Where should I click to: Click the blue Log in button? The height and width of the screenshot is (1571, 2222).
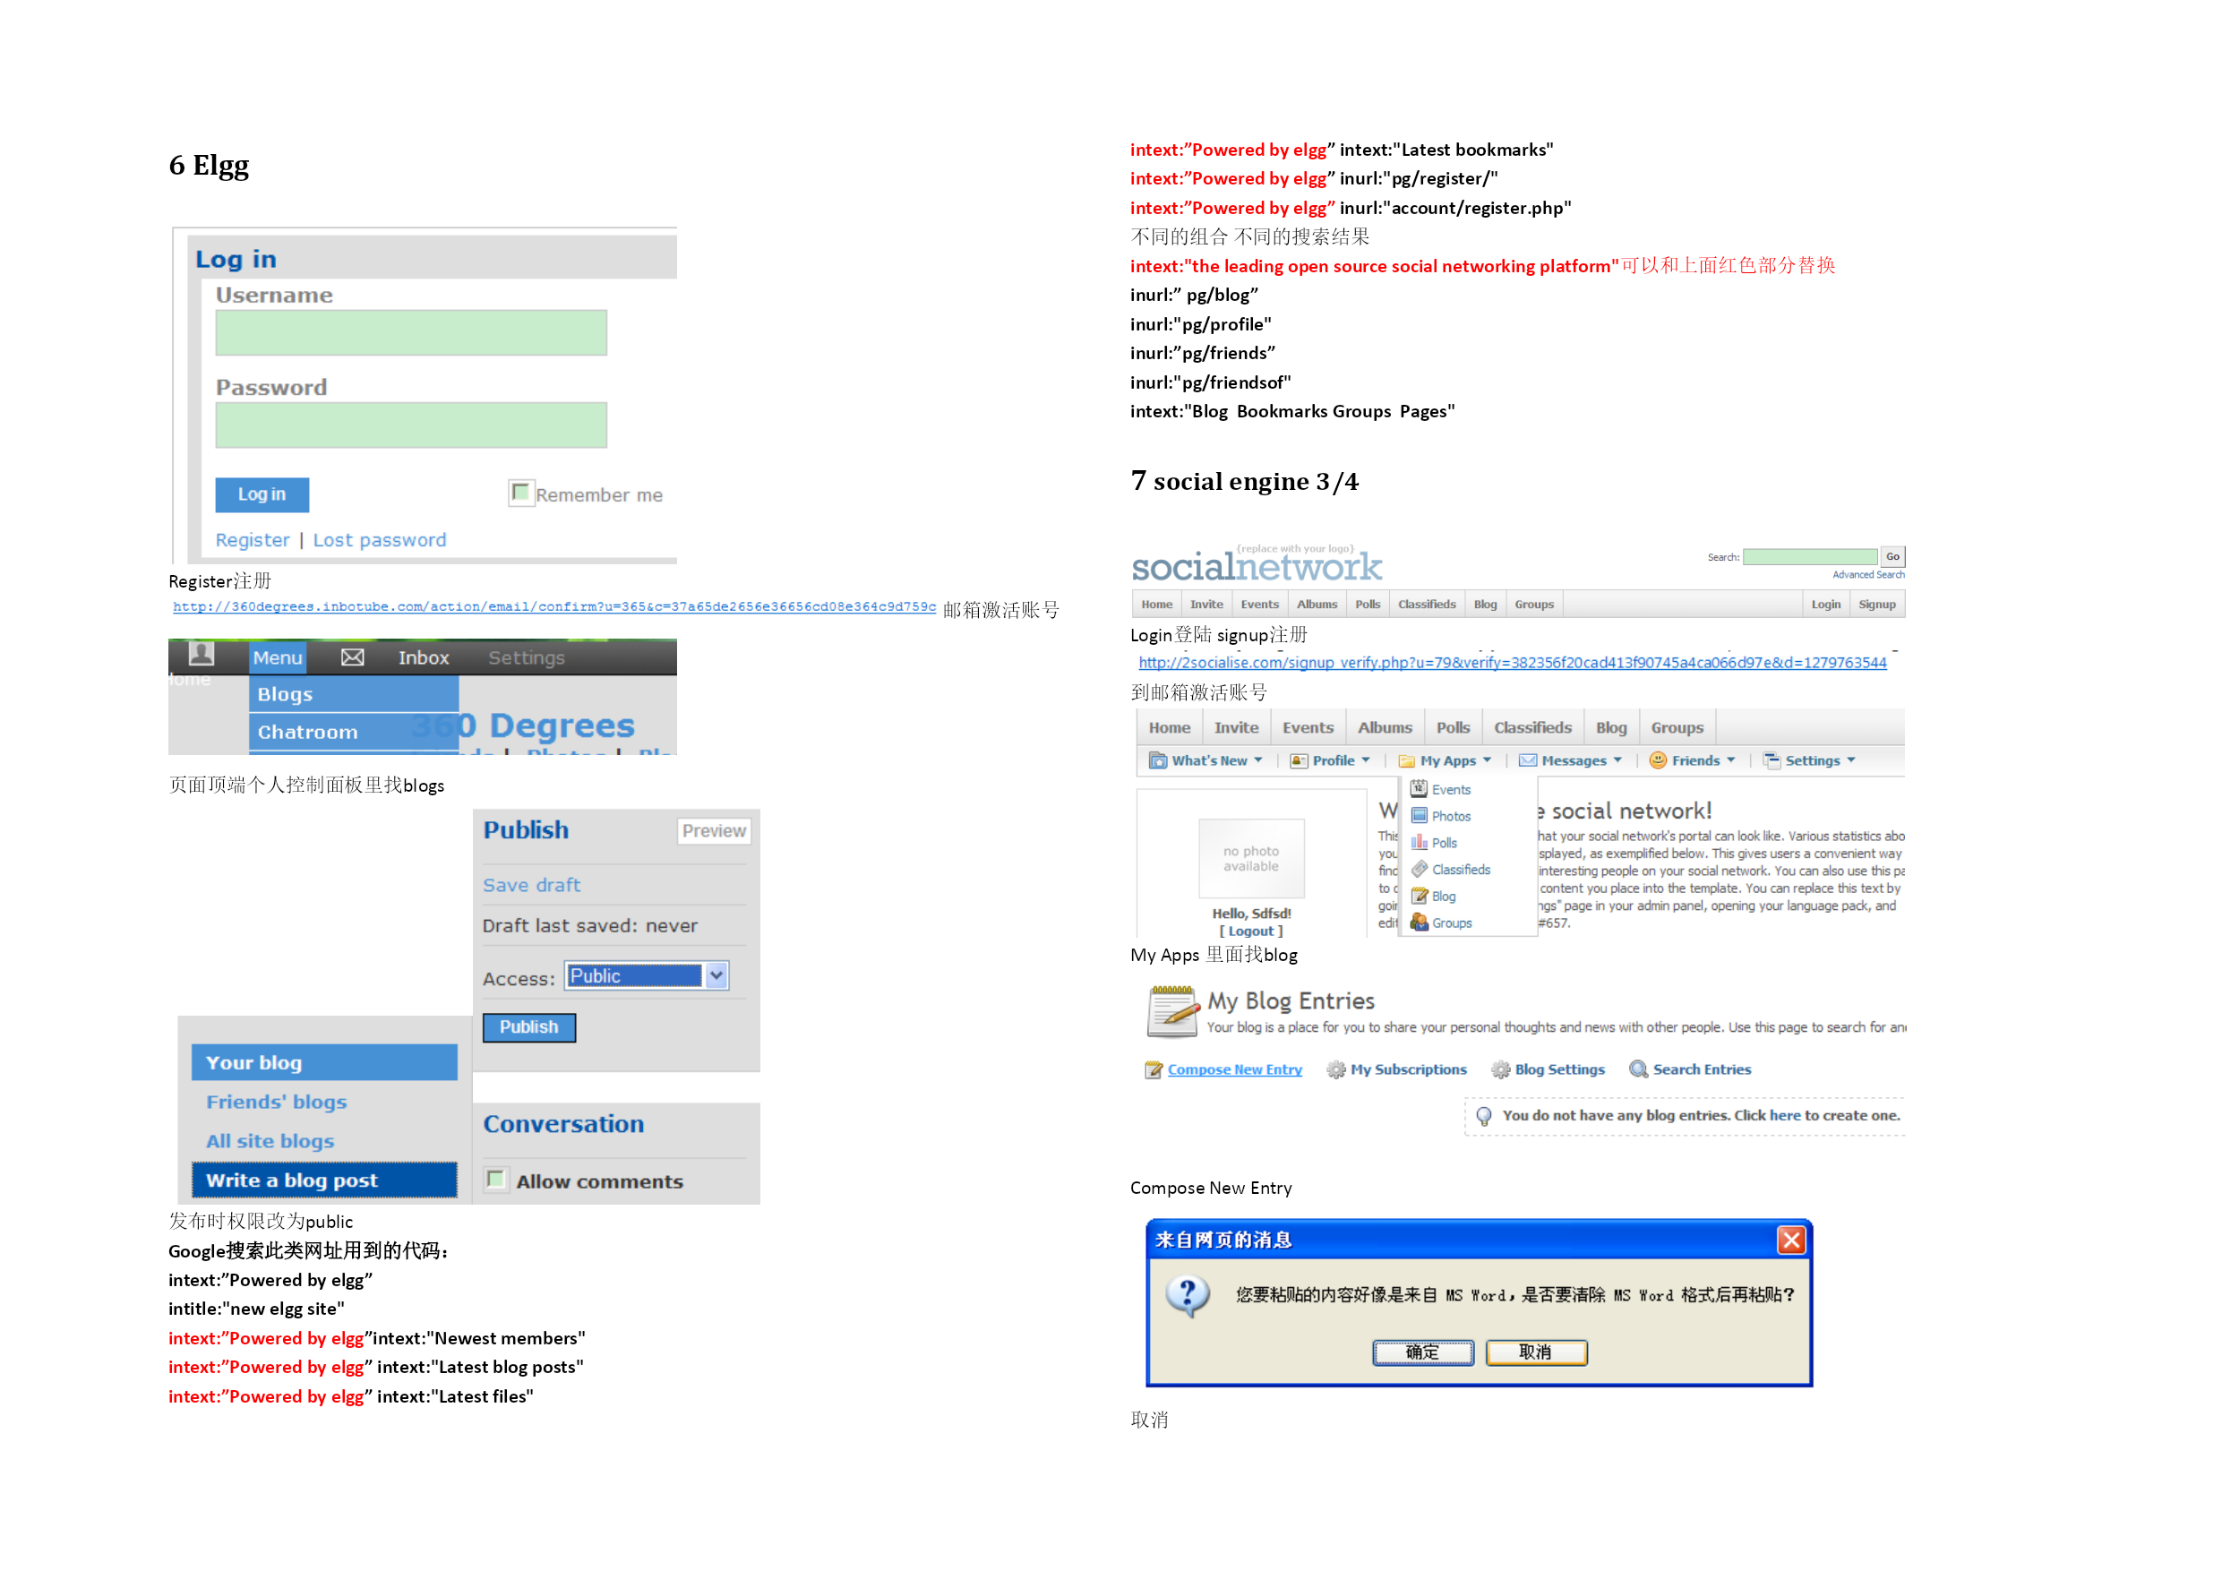click(x=262, y=494)
